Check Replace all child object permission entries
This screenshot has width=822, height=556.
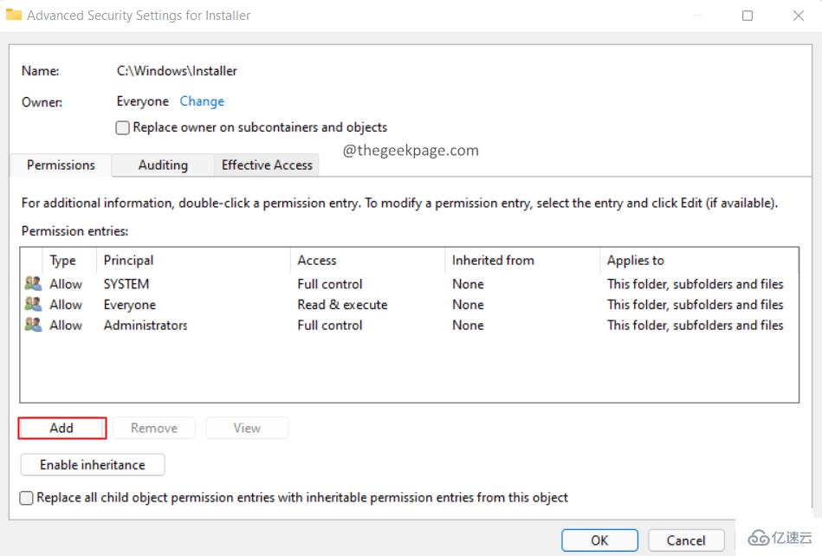[27, 498]
